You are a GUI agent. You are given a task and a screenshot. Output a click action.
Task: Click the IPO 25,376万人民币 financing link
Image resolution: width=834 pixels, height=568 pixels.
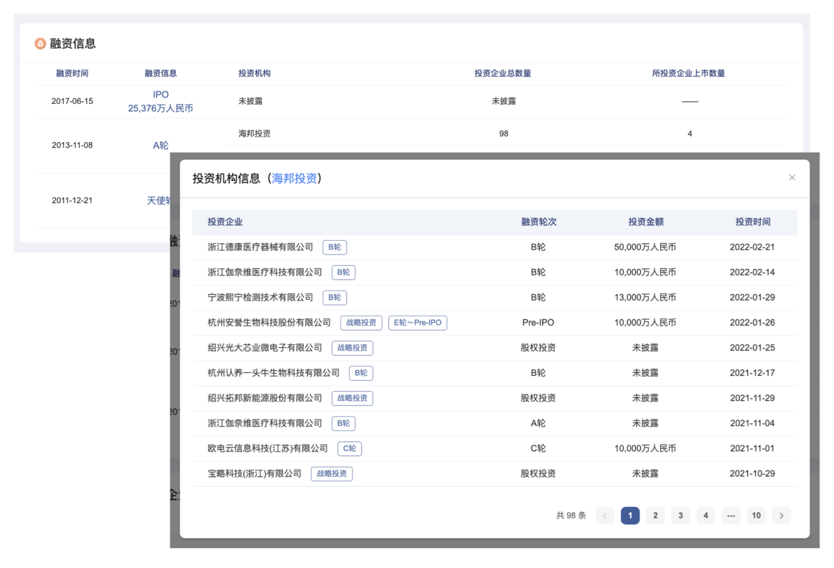pos(160,101)
